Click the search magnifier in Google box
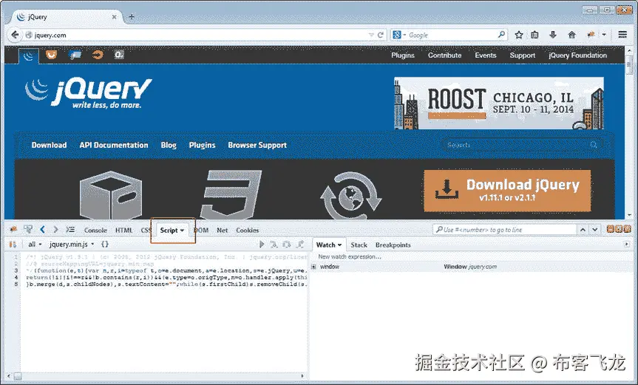 [x=501, y=35]
